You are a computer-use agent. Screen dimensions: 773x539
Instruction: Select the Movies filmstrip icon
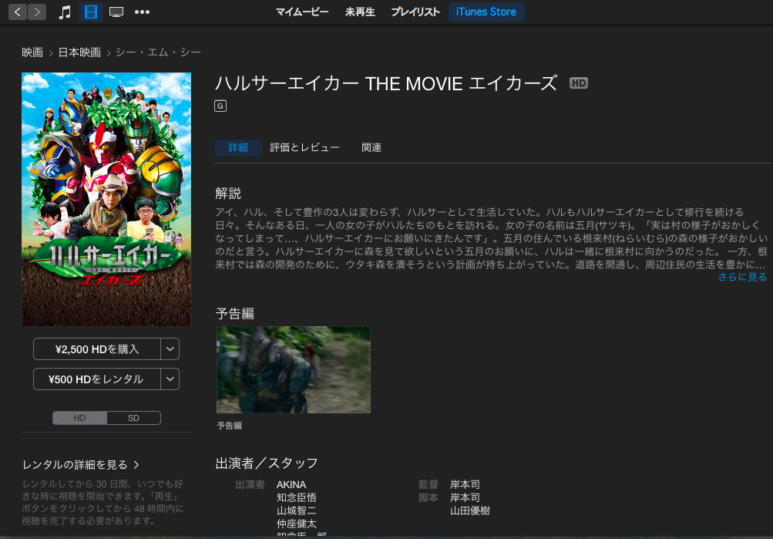coord(91,12)
